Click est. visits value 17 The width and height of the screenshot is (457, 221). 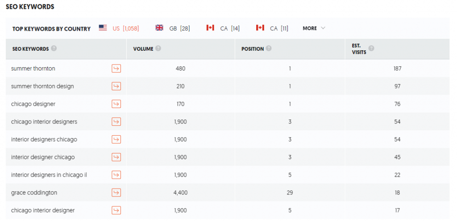[x=397, y=210]
